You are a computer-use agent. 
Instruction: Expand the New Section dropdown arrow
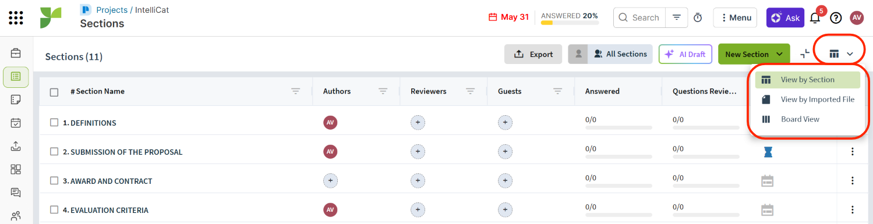[779, 54]
